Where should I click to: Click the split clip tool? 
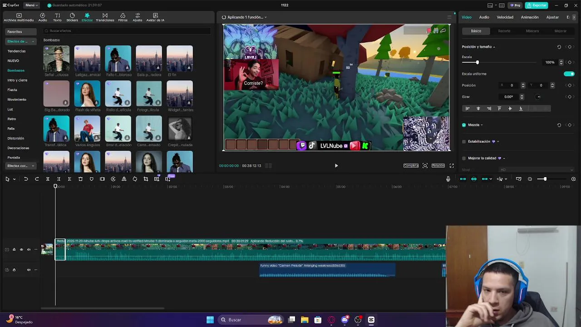click(48, 179)
